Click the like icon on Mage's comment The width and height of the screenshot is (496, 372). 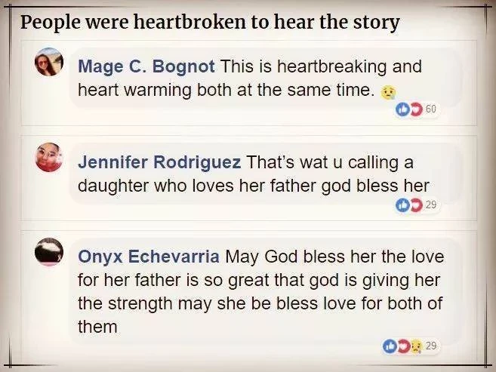(x=402, y=109)
